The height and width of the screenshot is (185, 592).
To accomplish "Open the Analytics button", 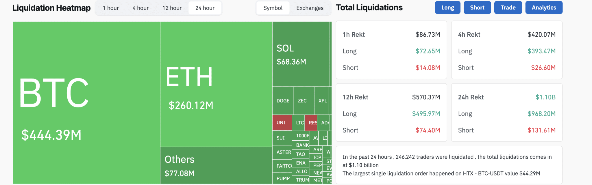I will coord(544,8).
